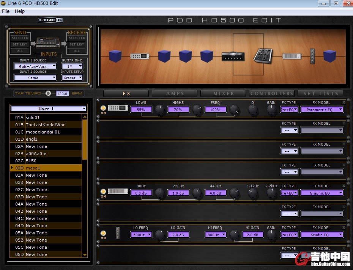Click Send SELECTED button
The image size is (353, 270).
pyautogui.click(x=20, y=38)
